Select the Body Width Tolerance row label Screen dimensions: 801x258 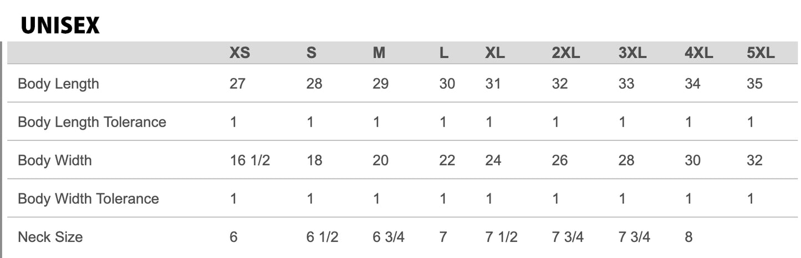click(88, 198)
